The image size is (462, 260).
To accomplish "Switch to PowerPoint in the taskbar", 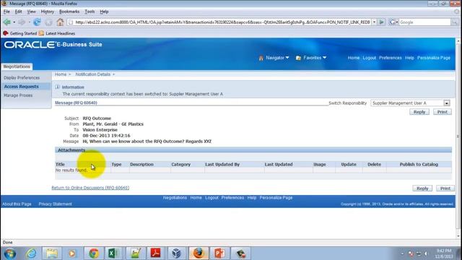I will coord(219,253).
